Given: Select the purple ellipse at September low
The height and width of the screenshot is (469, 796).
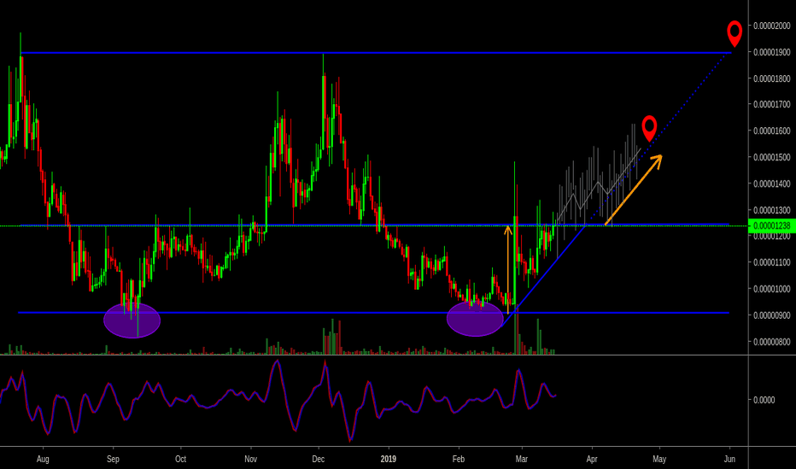Looking at the screenshot, I should (132, 320).
